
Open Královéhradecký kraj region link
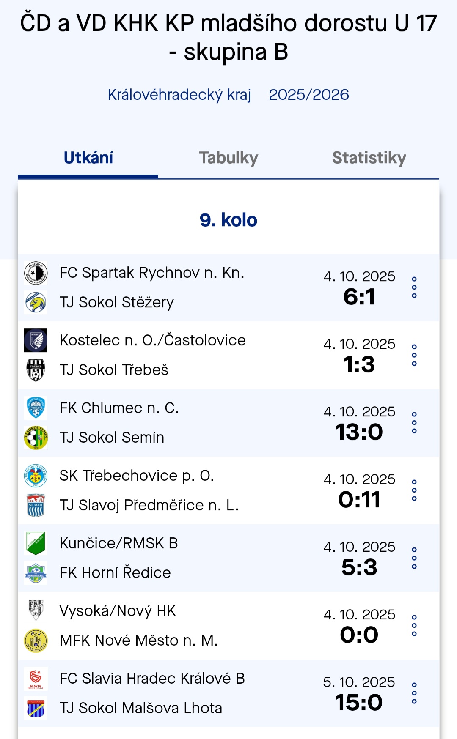point(179,95)
